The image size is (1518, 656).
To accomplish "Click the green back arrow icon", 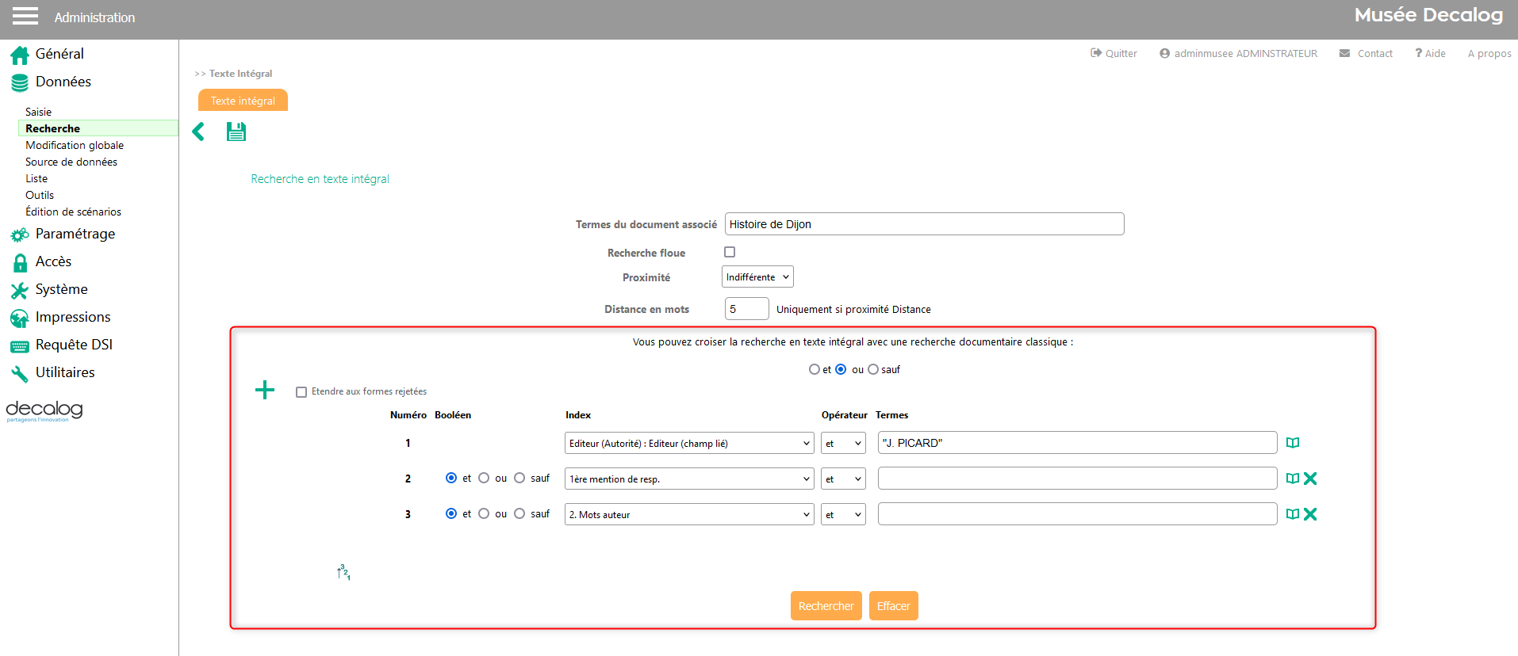I will [x=198, y=132].
